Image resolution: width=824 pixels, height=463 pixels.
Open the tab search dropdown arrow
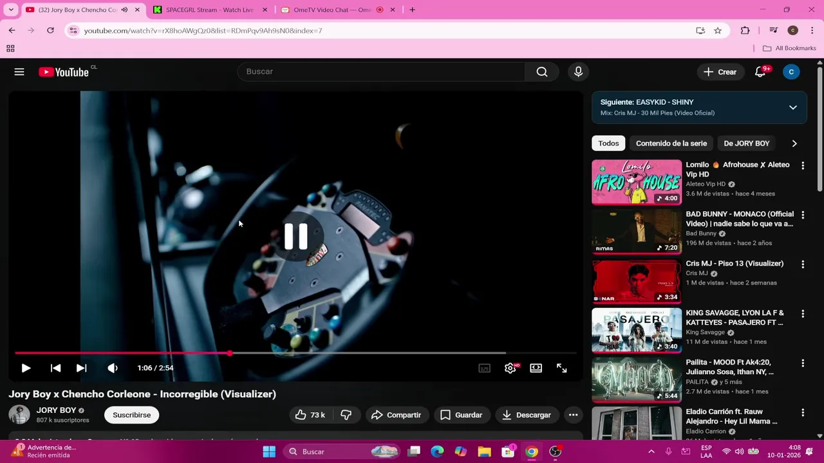coord(11,10)
